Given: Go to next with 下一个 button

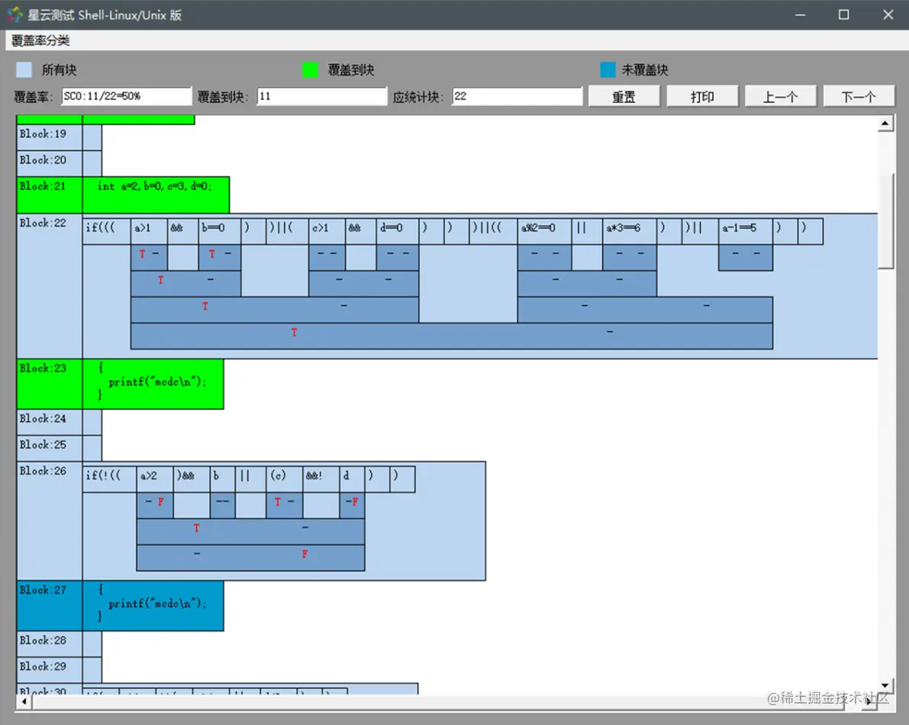Looking at the screenshot, I should (x=859, y=96).
